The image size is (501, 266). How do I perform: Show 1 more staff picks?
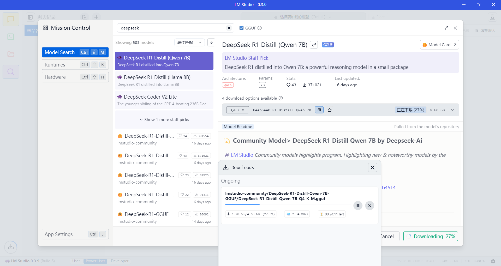[164, 119]
